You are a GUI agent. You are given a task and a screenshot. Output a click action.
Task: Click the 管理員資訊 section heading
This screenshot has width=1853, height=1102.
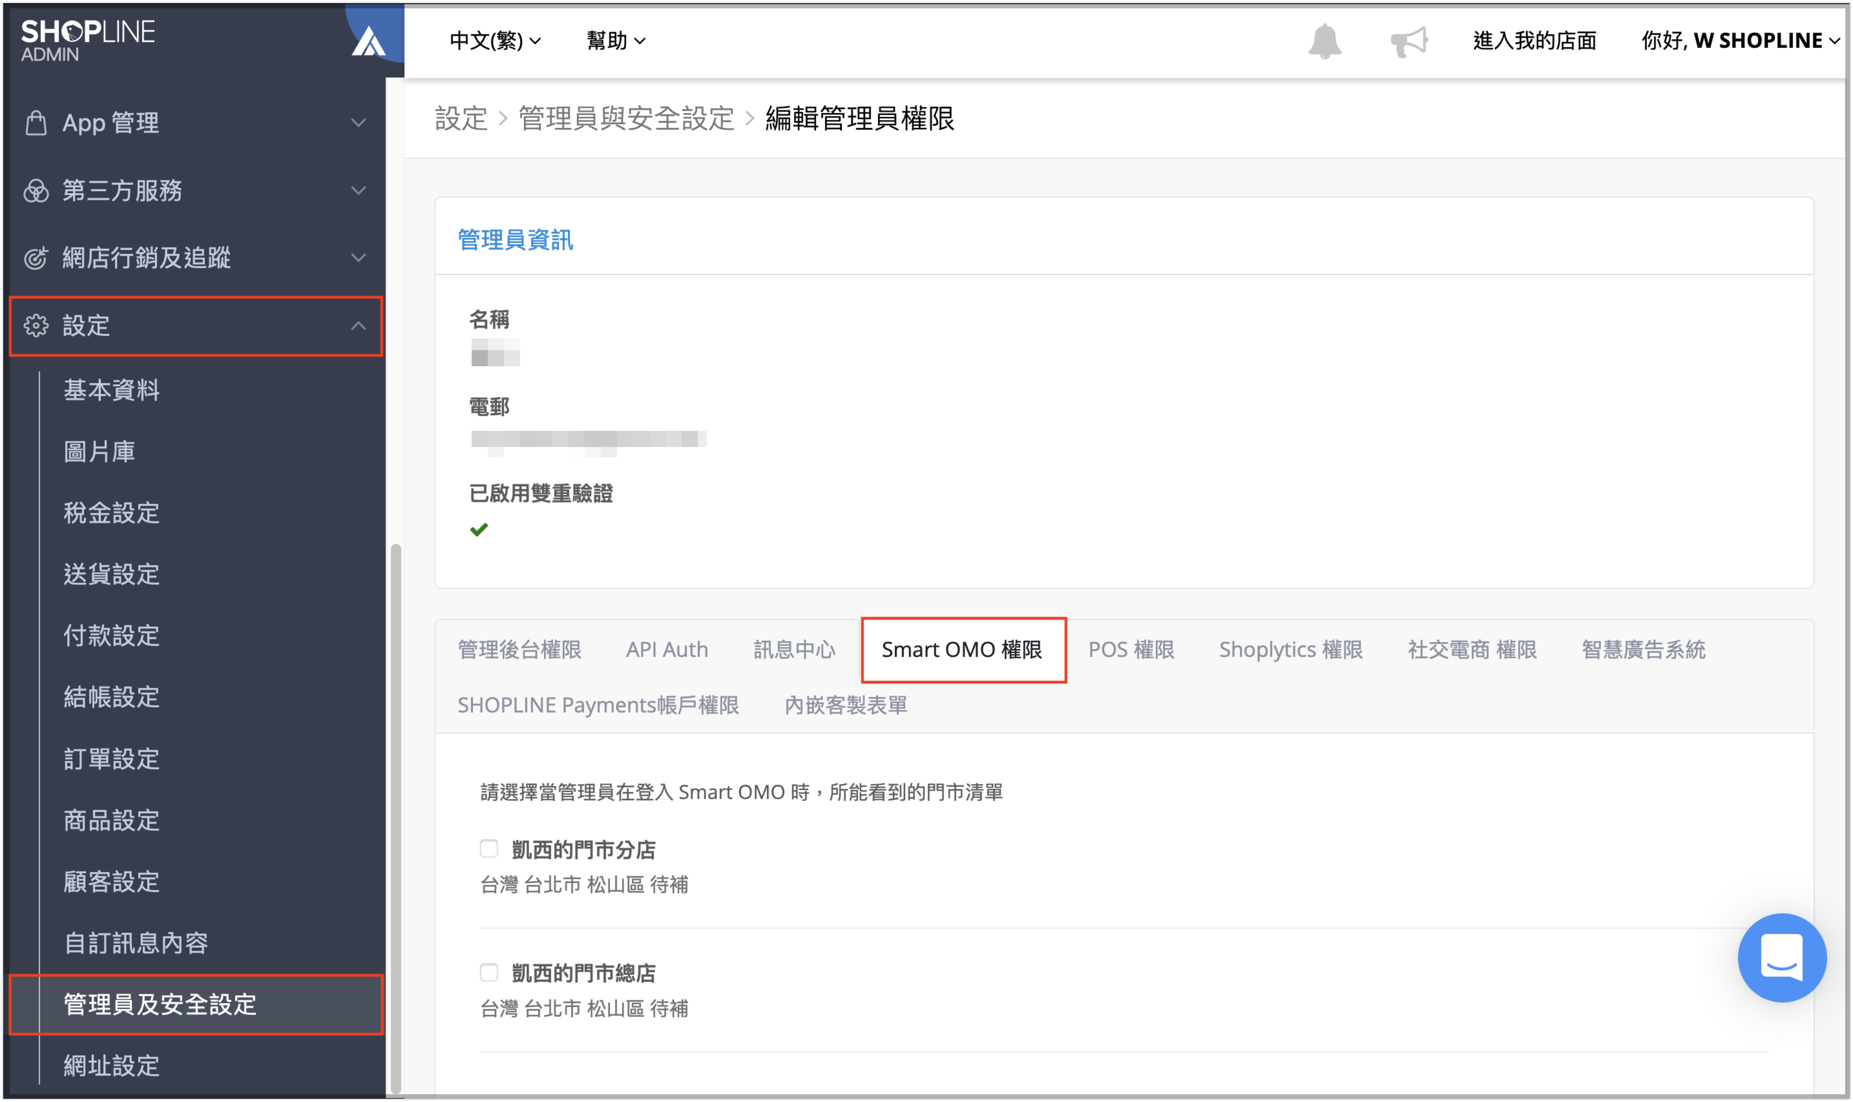[516, 240]
